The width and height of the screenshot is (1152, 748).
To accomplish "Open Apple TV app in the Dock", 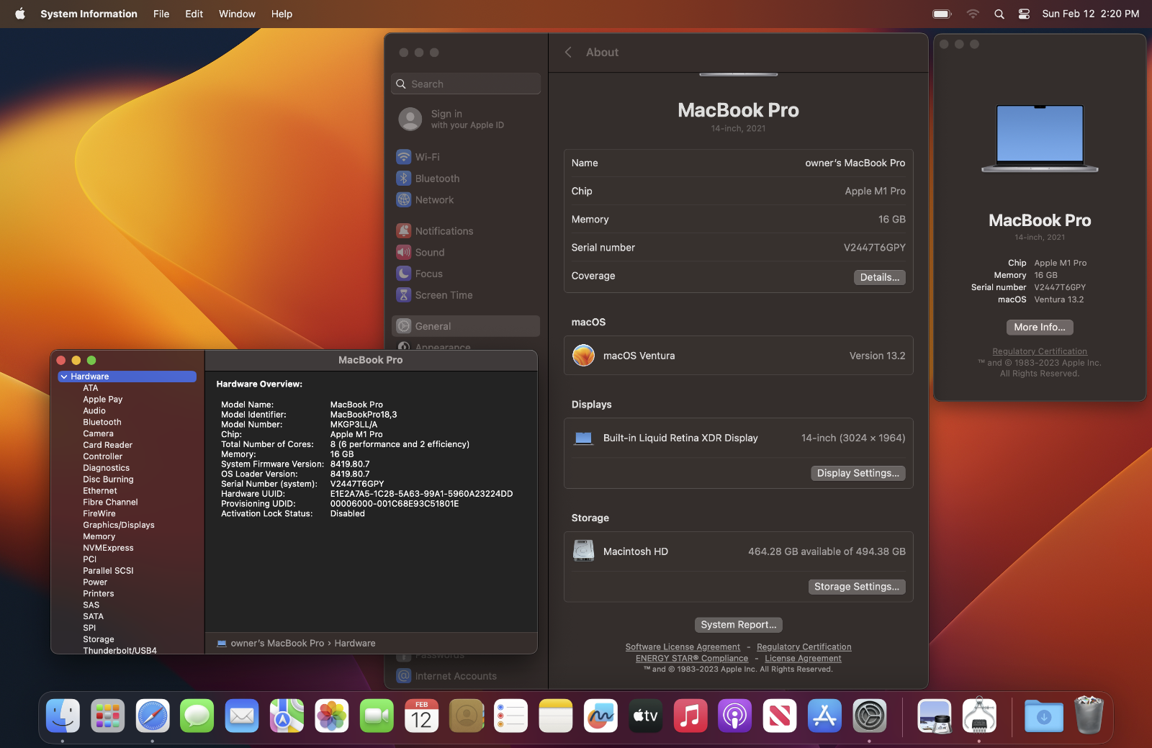I will 646,716.
